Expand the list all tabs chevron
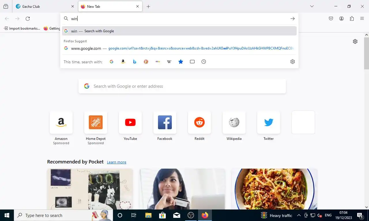The image size is (369, 221). 312,6
